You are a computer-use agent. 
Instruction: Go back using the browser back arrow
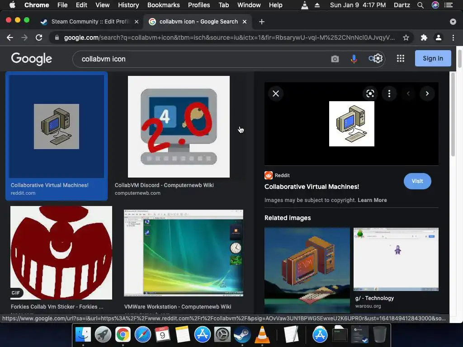[10, 38]
